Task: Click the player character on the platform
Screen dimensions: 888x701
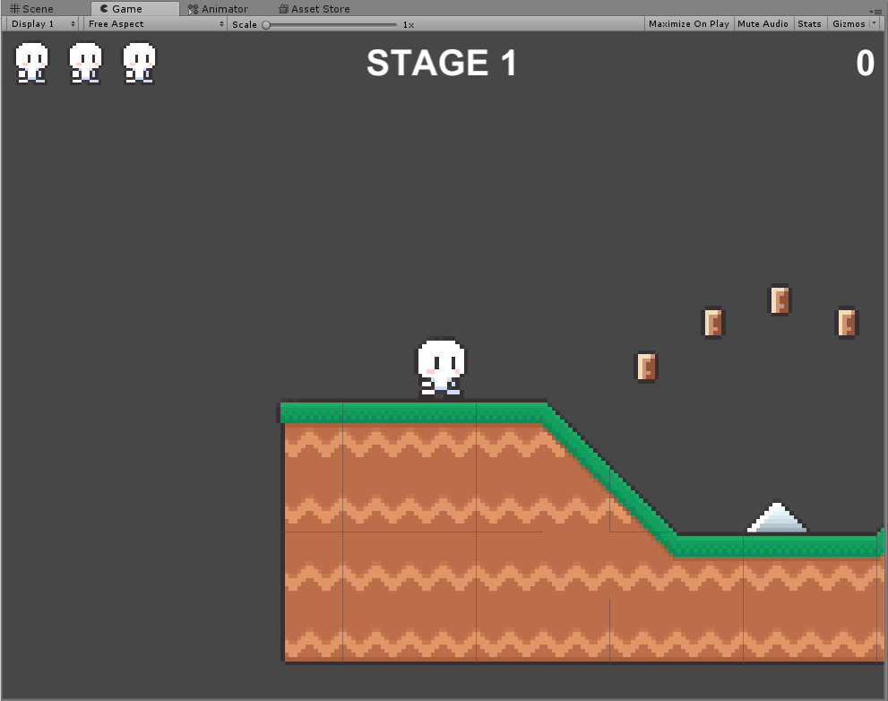Action: pyautogui.click(x=441, y=368)
